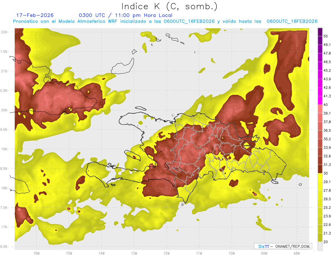Click the colorbar value '31.3'
Screen dimensions: 333x257
coord(327,165)
